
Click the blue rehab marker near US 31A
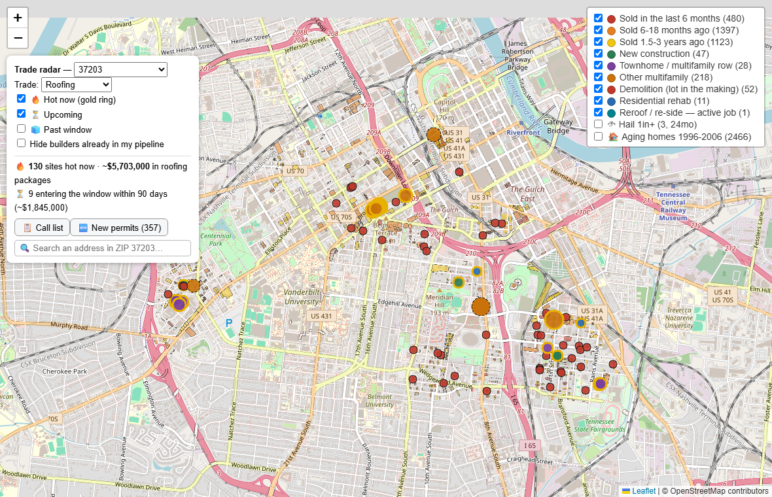pyautogui.click(x=581, y=323)
